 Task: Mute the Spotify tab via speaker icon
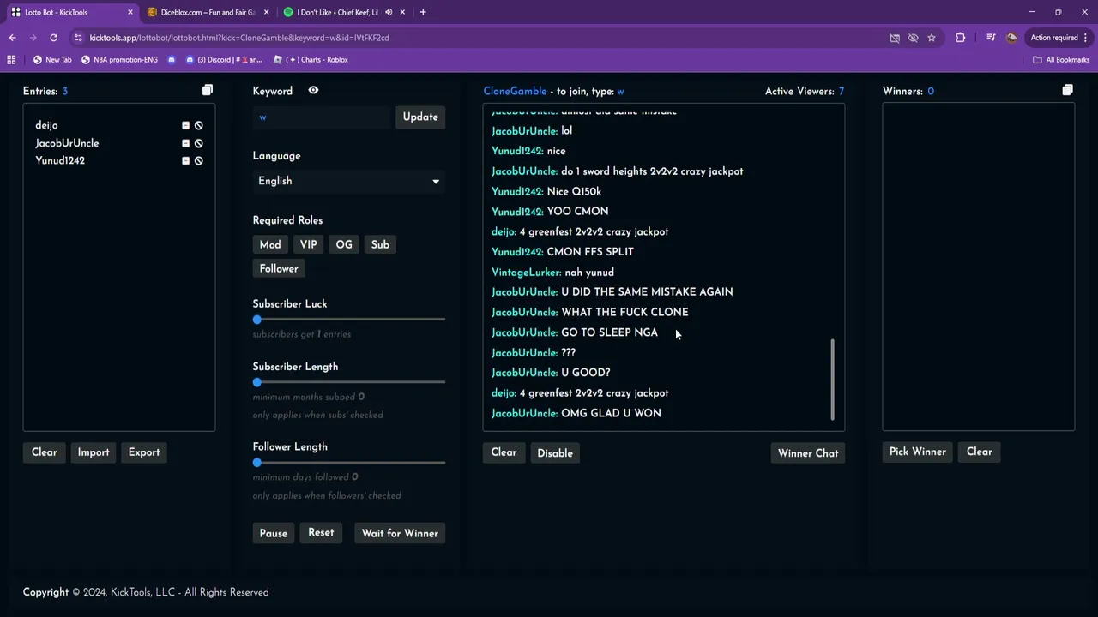coord(389,12)
